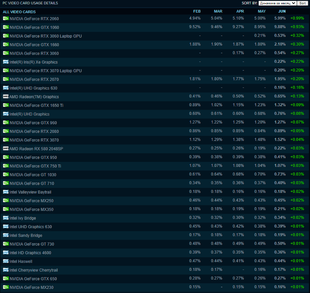Click Intel logo beside Intel(R) UHD Graphics 630
This screenshot has width=310, height=293.
6,88
